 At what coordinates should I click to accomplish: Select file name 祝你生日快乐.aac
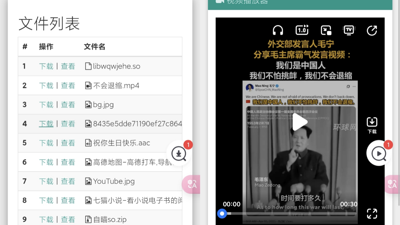coord(122,143)
